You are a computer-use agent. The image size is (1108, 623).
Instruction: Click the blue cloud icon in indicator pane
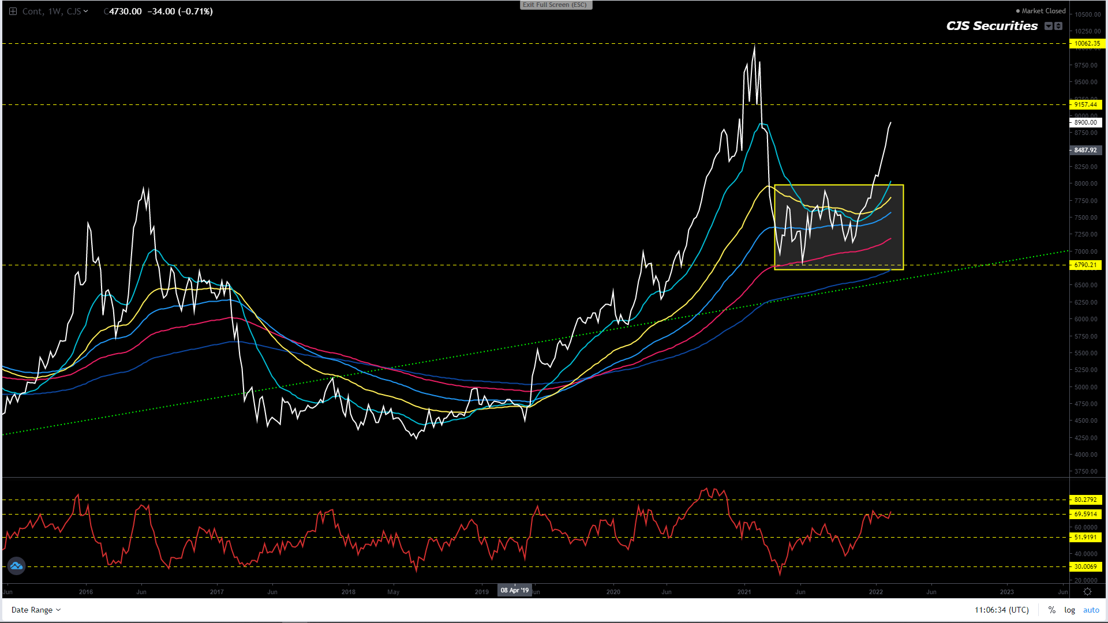point(16,566)
